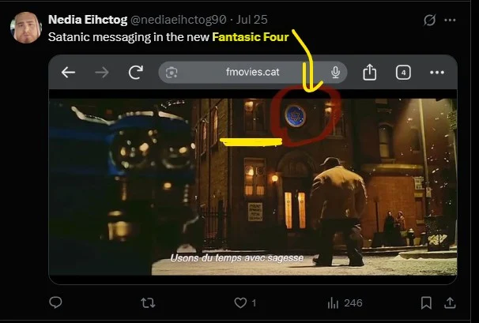Bookmark the tweet

point(426,302)
